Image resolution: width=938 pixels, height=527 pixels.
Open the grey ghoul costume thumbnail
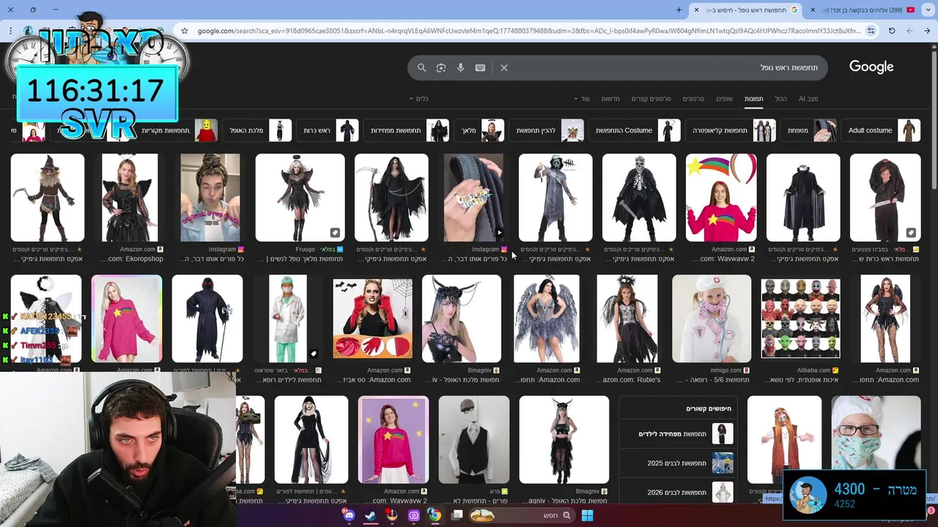click(x=555, y=198)
